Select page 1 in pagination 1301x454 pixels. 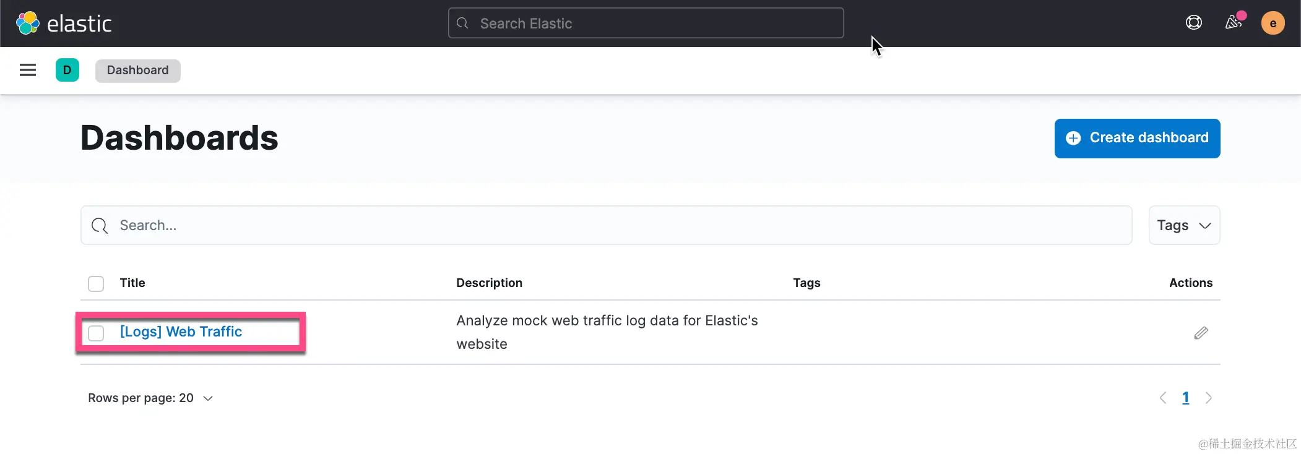coord(1185,398)
